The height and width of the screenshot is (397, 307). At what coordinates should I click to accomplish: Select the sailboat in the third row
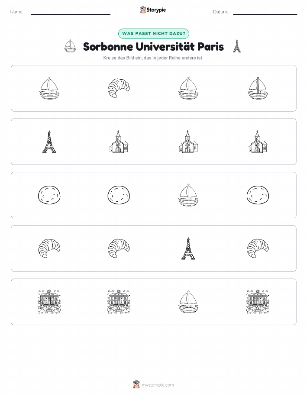pyautogui.click(x=188, y=195)
